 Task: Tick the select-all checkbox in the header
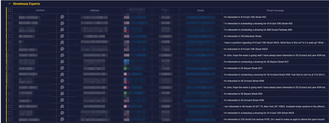pyautogui.click(x=10, y=10)
